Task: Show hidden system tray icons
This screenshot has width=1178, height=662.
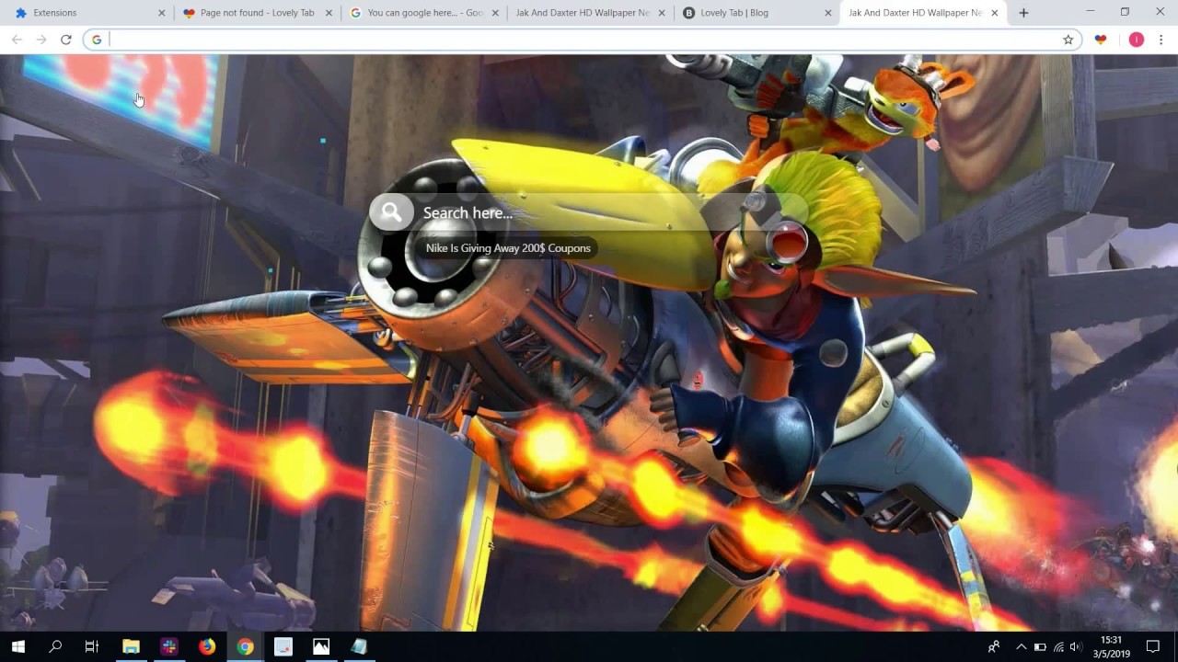Action: coord(1021,646)
